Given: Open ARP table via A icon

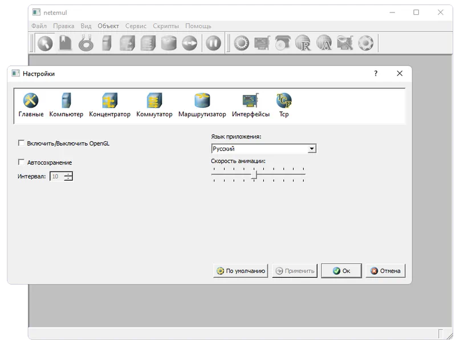Looking at the screenshot, I should (324, 43).
